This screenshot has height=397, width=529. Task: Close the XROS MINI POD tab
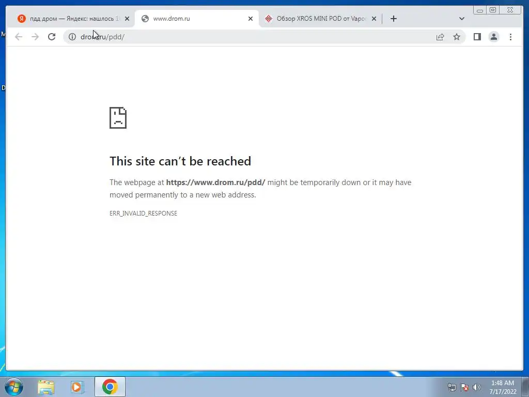pyautogui.click(x=374, y=19)
